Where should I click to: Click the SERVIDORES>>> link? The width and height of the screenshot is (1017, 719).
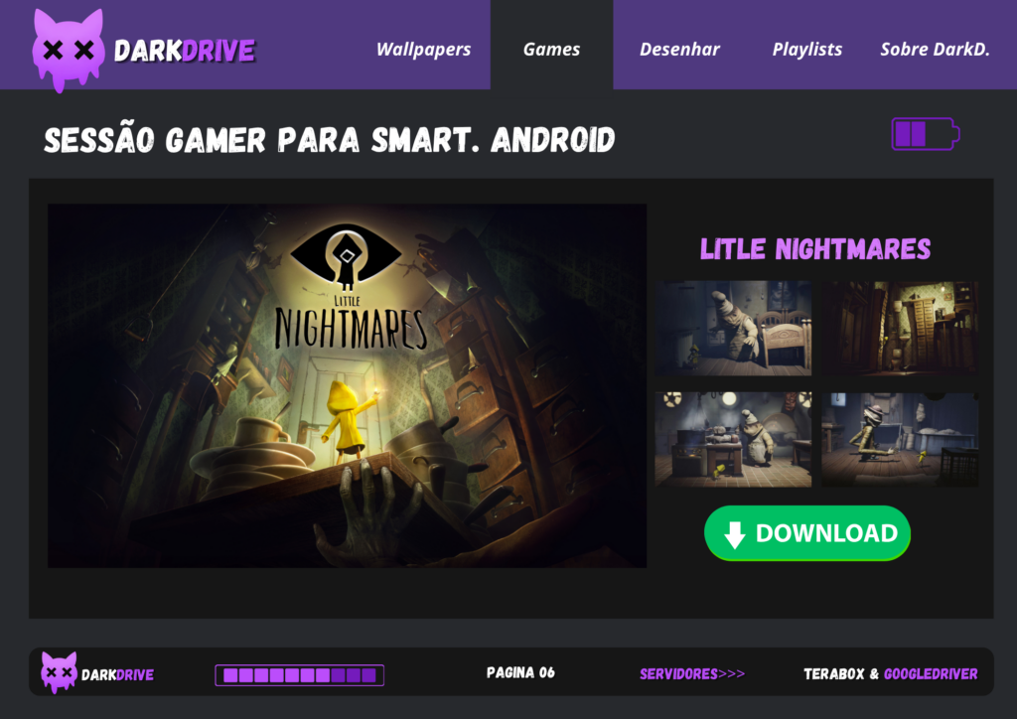coord(692,674)
